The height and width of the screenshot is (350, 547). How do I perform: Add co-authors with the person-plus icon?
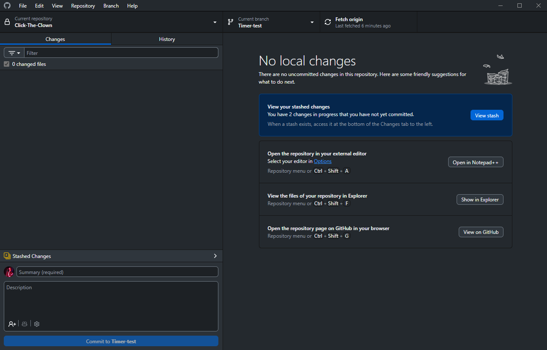(x=12, y=324)
